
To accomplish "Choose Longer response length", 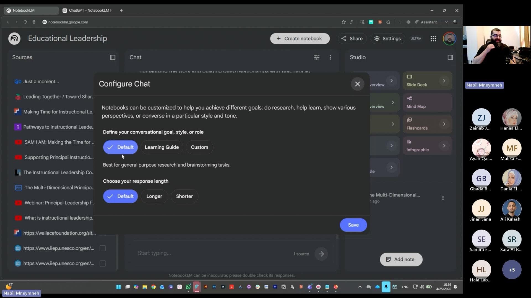I will [154, 196].
